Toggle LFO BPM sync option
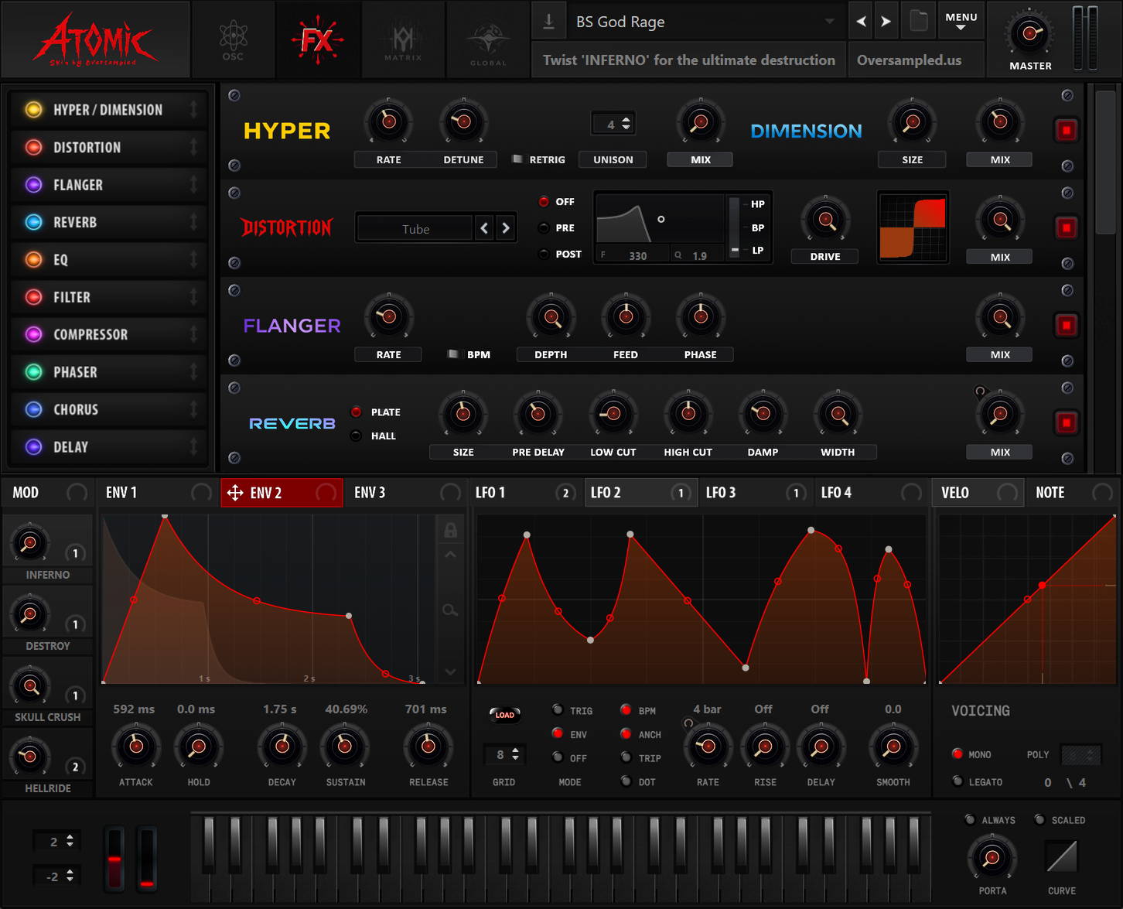This screenshot has height=909, width=1123. 626,709
